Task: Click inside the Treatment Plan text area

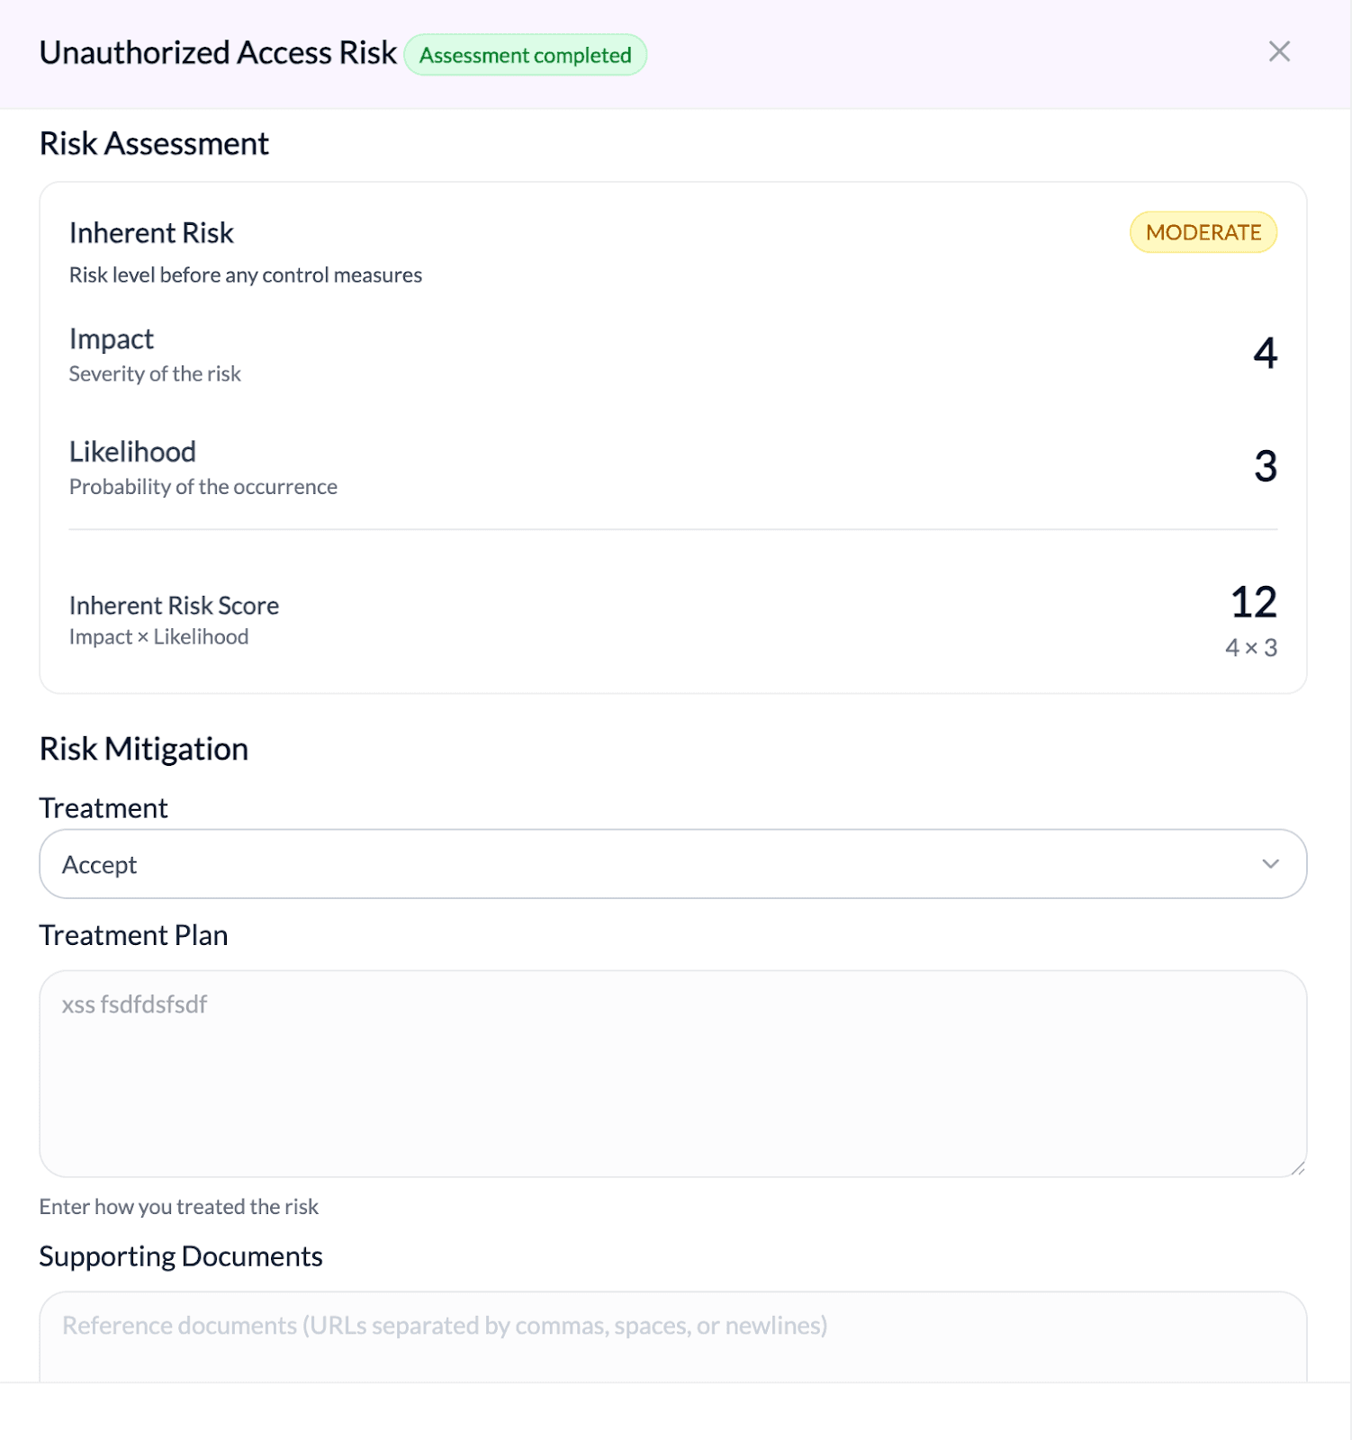Action: (x=672, y=1073)
